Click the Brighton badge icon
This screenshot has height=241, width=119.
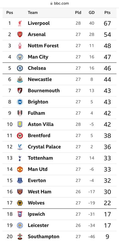(x=20, y=102)
